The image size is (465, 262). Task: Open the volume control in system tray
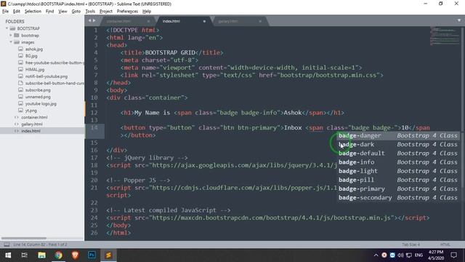click(400, 255)
